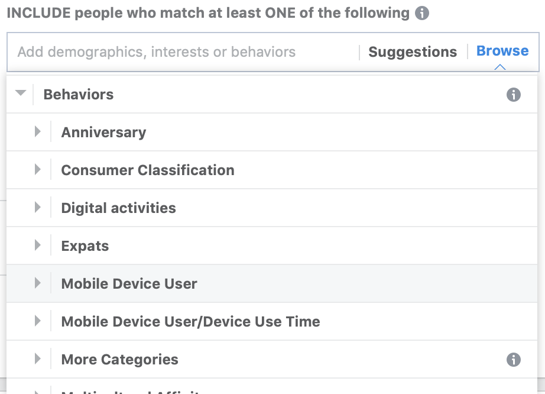Choose the Expats label
The width and height of the screenshot is (545, 394).
pyautogui.click(x=85, y=246)
